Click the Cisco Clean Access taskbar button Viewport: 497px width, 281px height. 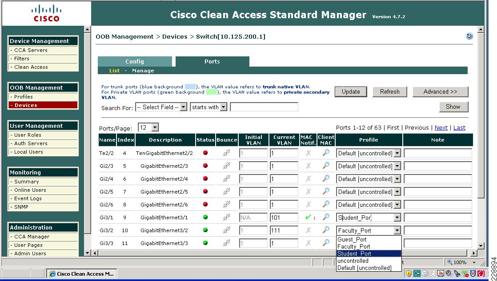82,274
